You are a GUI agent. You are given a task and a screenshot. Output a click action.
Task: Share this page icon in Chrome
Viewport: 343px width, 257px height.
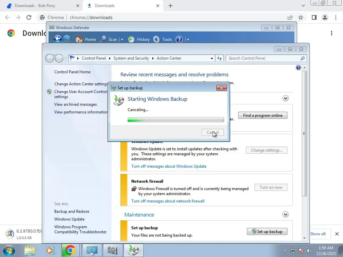point(290,17)
